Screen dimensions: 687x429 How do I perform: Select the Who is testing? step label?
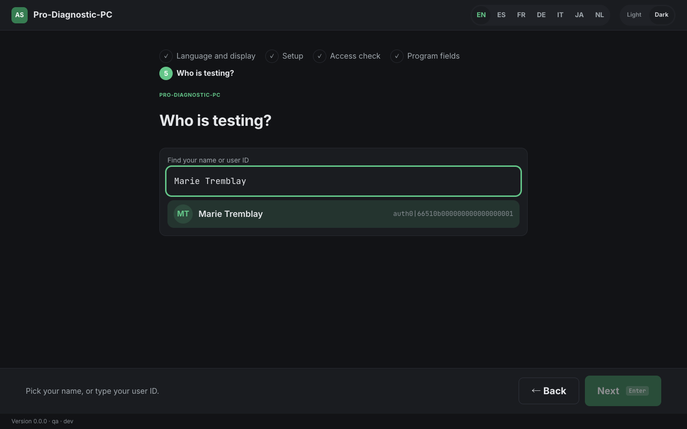coord(205,73)
